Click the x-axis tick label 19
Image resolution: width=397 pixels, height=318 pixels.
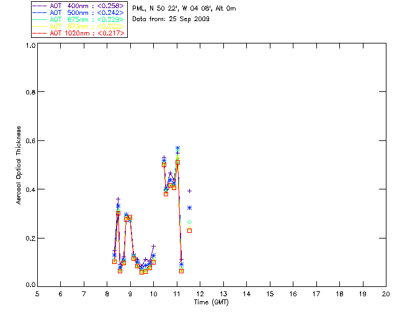(363, 294)
